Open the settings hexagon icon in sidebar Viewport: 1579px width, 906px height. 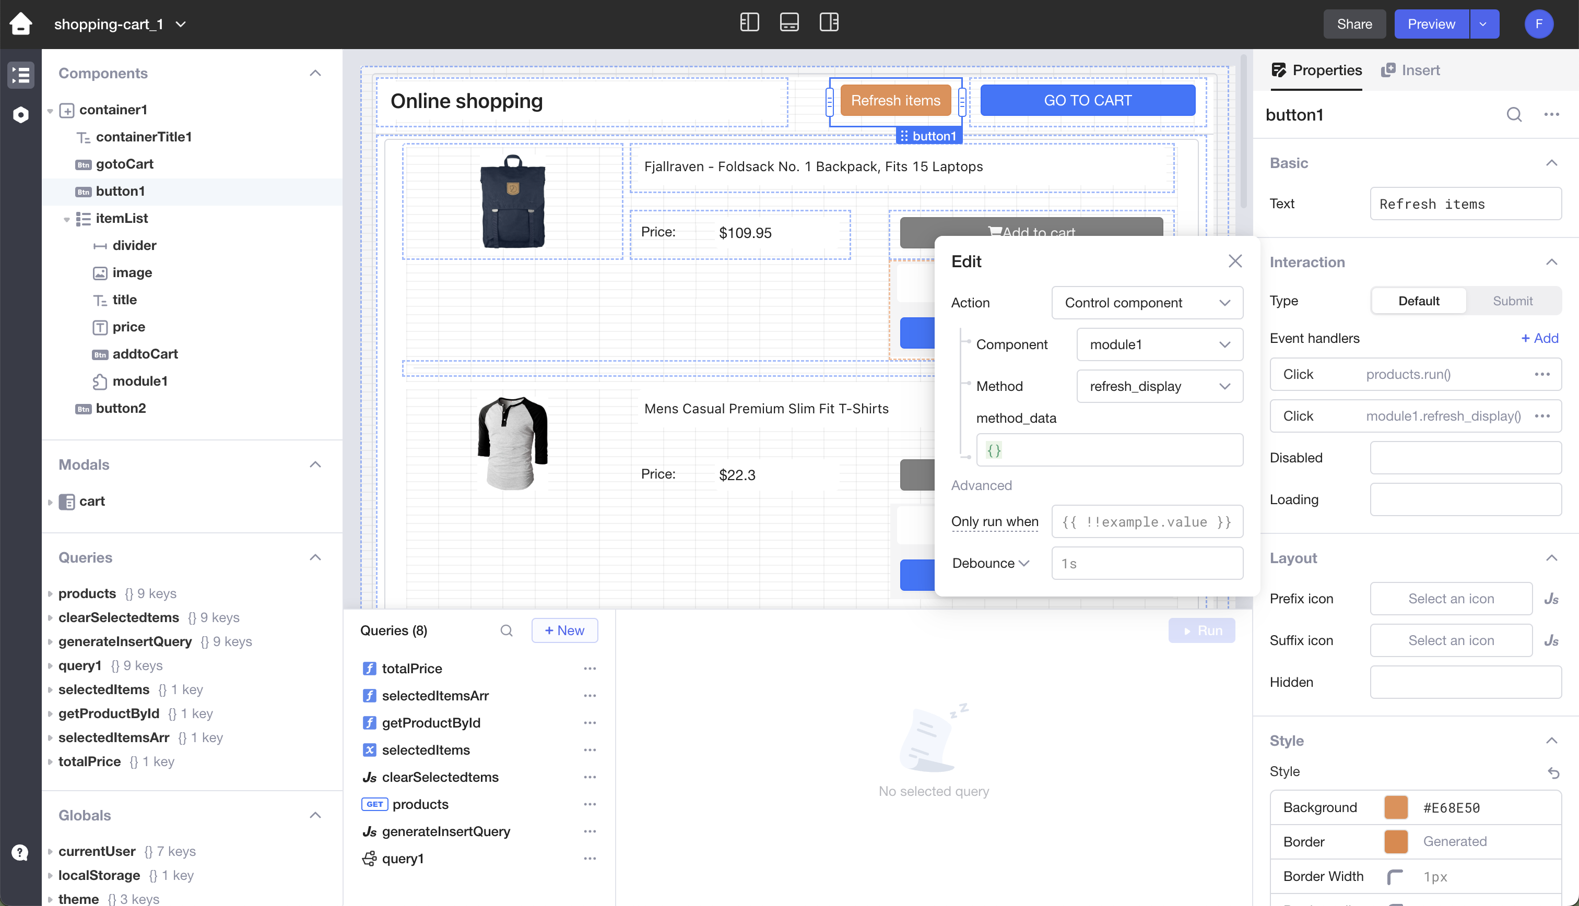point(20,114)
